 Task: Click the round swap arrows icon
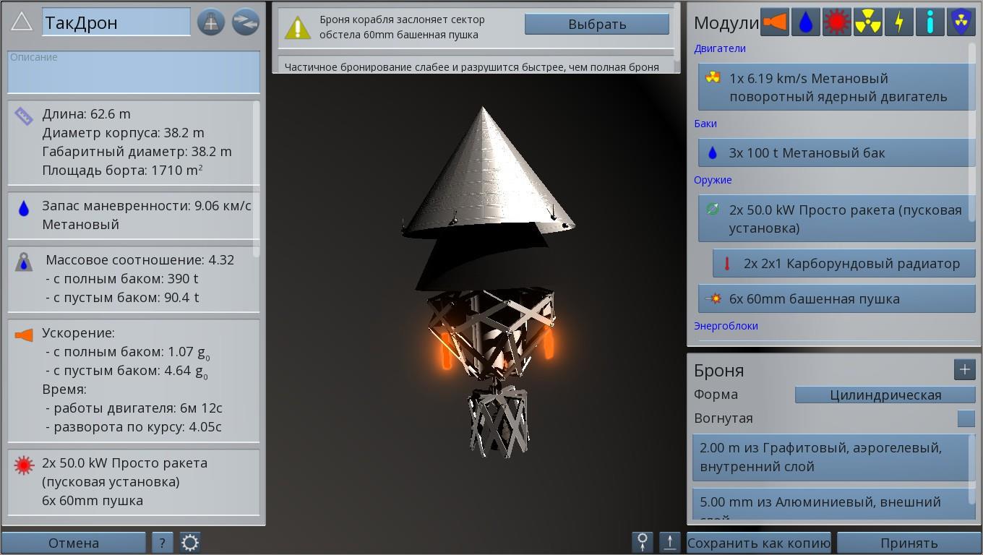click(x=246, y=22)
